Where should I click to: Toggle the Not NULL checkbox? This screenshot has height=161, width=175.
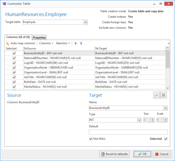click(x=91, y=139)
